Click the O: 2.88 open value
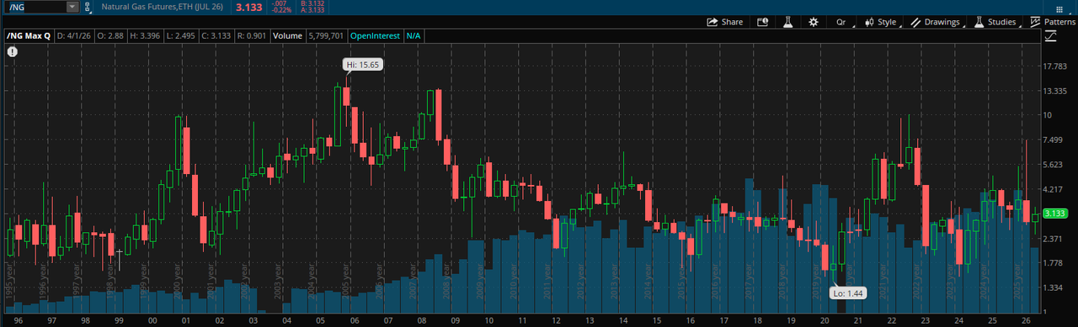The height and width of the screenshot is (327, 1078). (x=109, y=36)
